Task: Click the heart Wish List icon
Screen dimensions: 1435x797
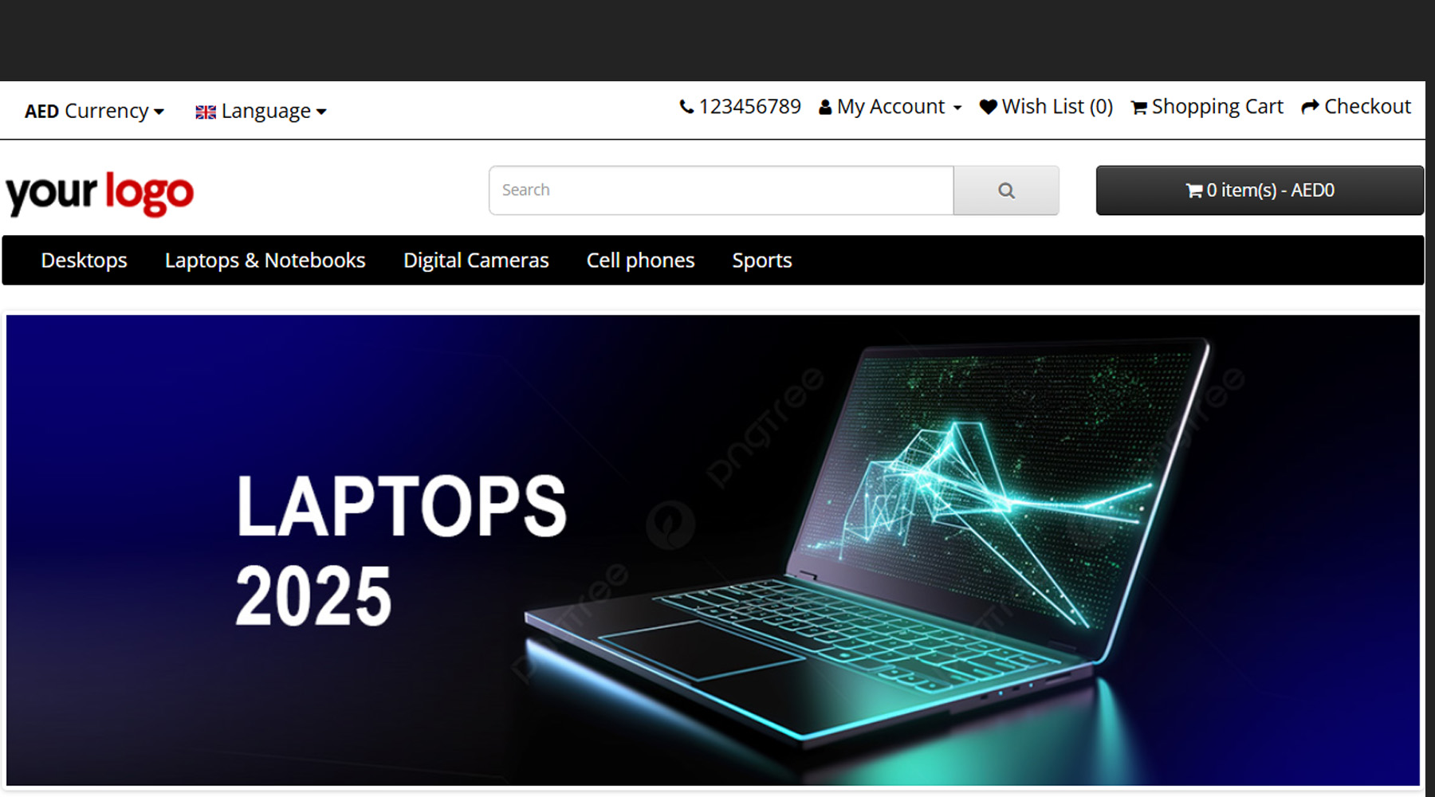Action: 989,107
